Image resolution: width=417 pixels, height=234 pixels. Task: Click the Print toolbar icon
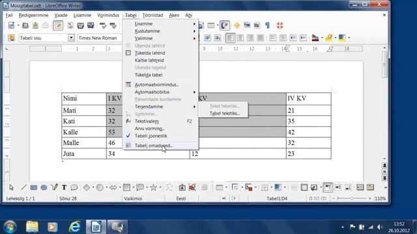click(x=80, y=25)
